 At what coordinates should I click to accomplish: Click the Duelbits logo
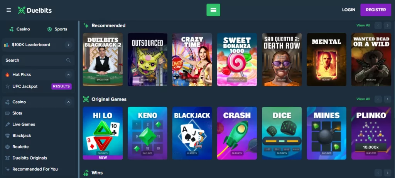35,10
